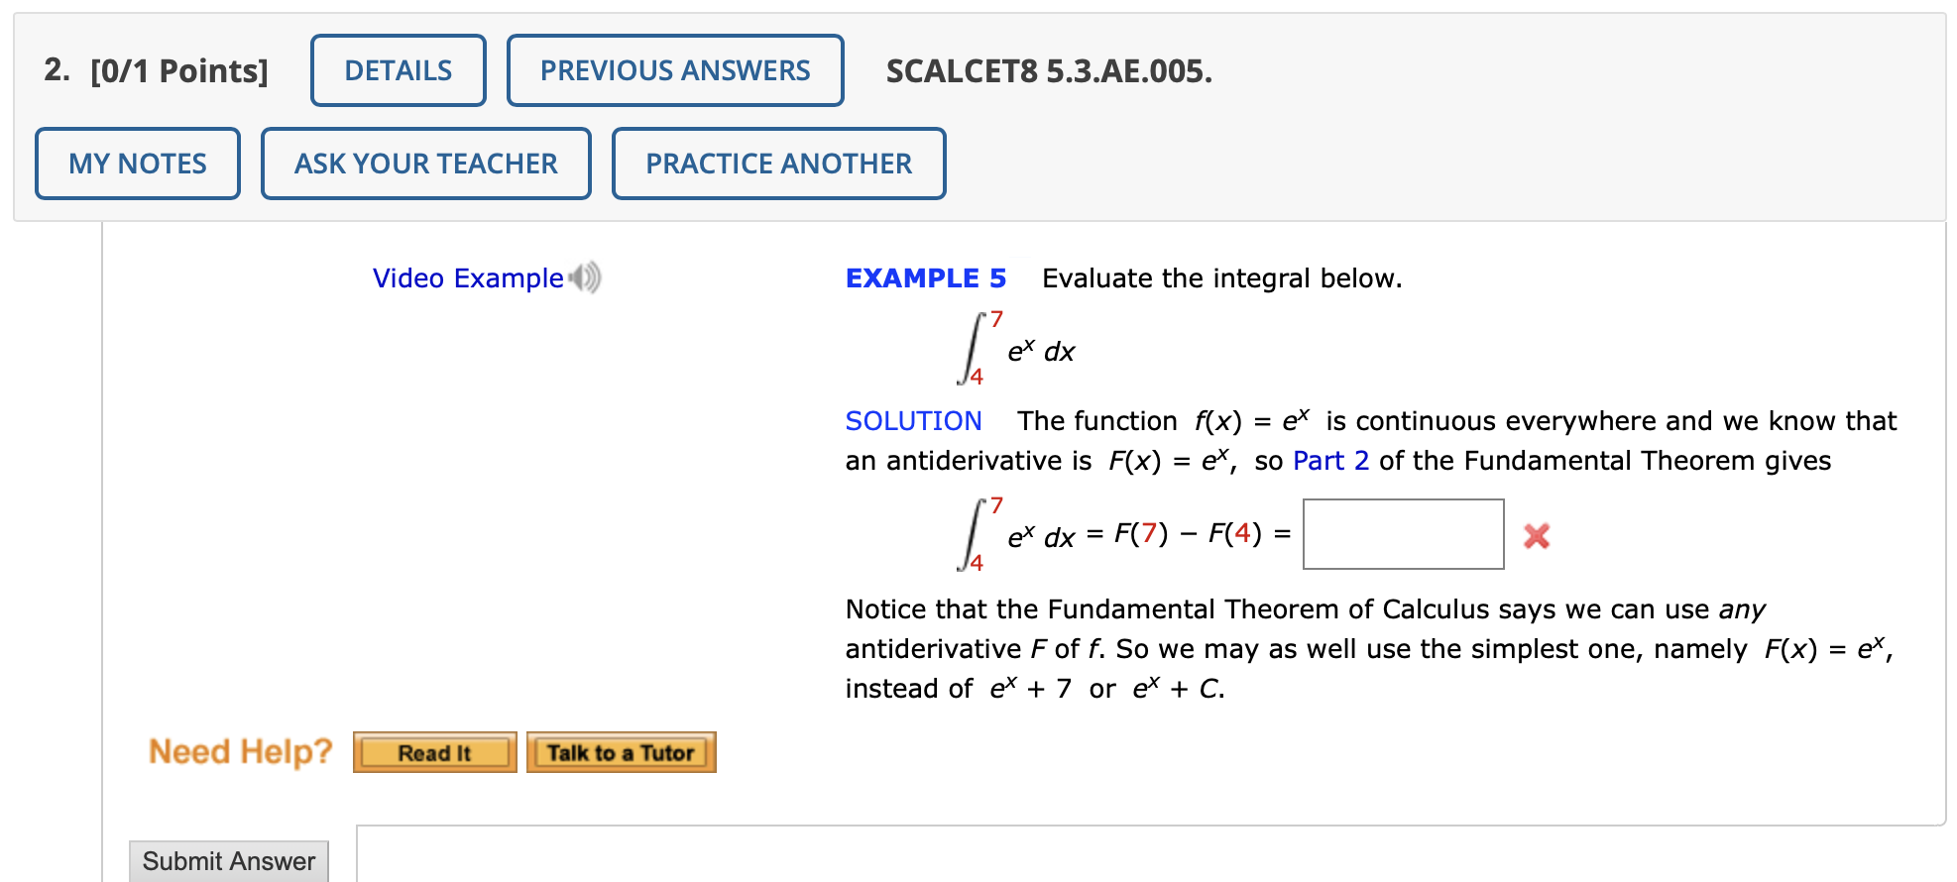Click Talk to a Tutor
Screen dimensions: 1957x882
point(622,751)
